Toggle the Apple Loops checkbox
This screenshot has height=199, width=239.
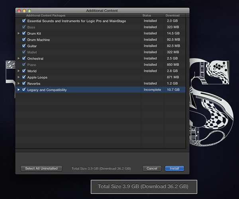tap(24, 77)
